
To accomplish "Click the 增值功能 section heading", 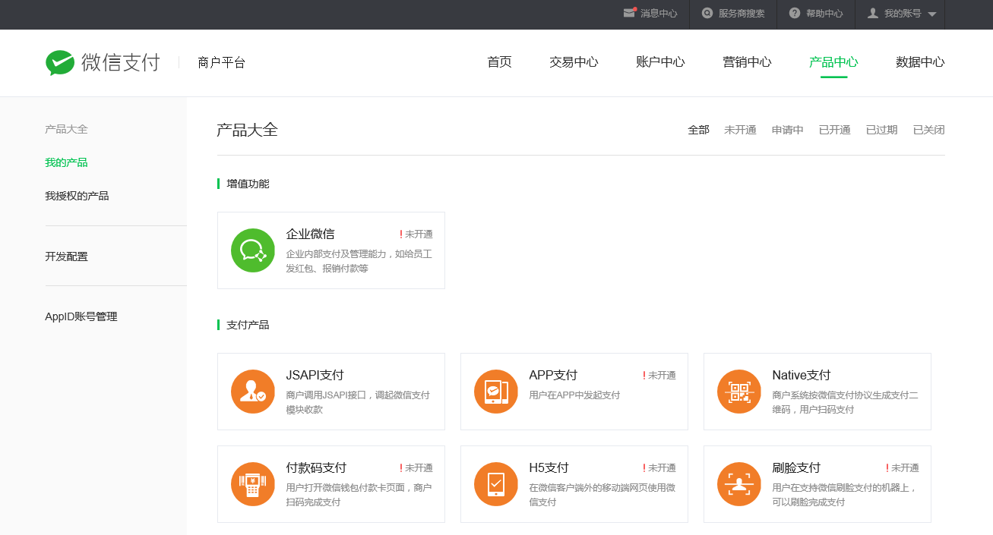I will click(x=248, y=184).
